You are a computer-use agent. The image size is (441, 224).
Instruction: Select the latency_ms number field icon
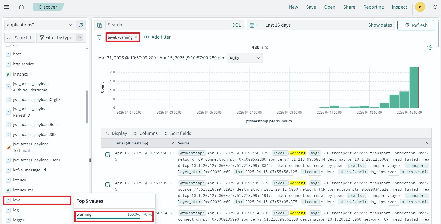tap(8, 190)
